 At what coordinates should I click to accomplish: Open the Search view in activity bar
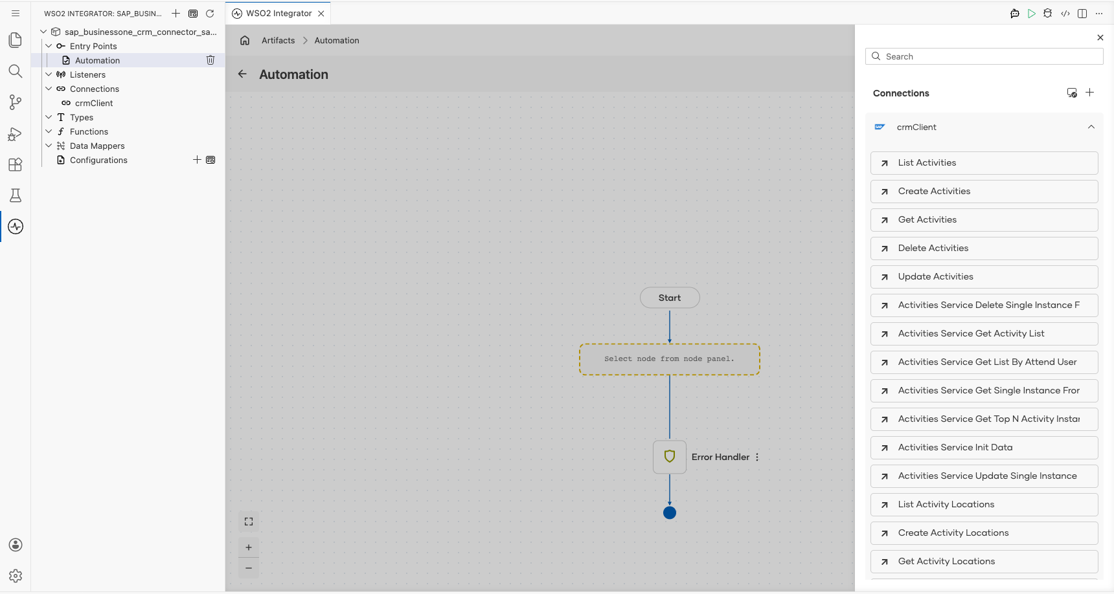point(16,71)
